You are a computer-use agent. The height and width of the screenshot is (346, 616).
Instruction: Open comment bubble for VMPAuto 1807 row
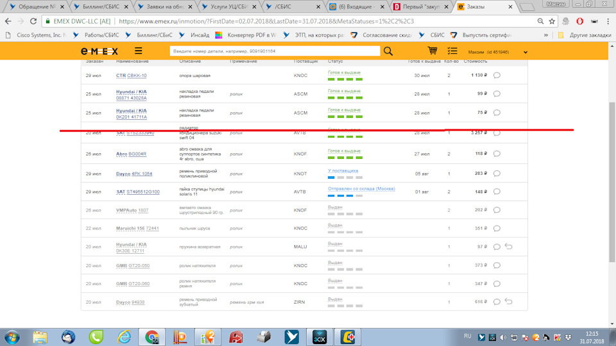coord(497,210)
